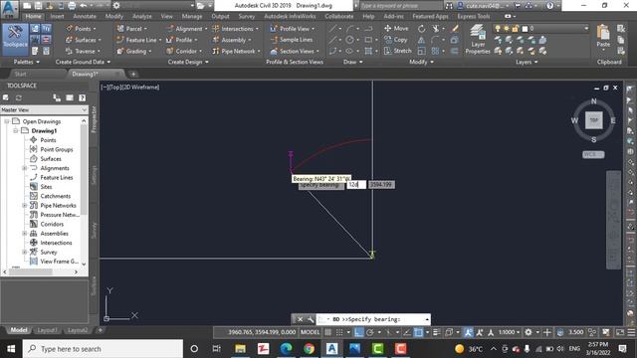Click the Feature Line button
637x358 pixels.
tap(138, 40)
